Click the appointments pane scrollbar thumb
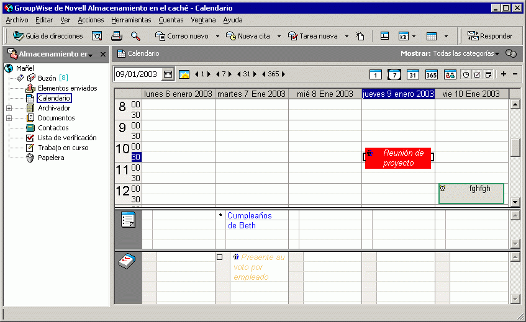 tap(515, 148)
